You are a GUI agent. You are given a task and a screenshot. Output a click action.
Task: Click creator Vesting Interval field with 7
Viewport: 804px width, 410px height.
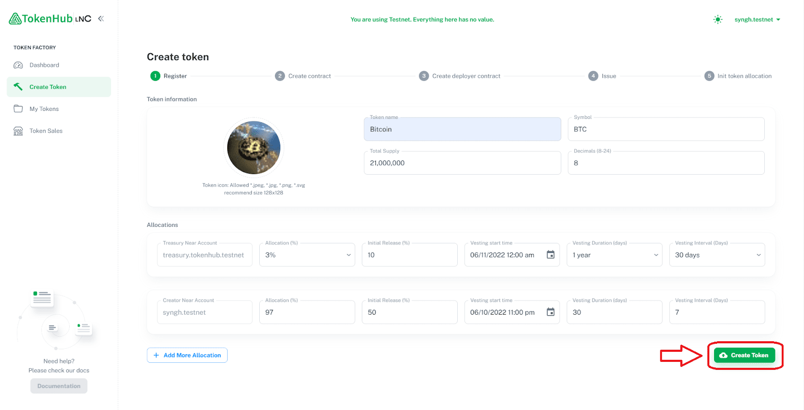(717, 312)
